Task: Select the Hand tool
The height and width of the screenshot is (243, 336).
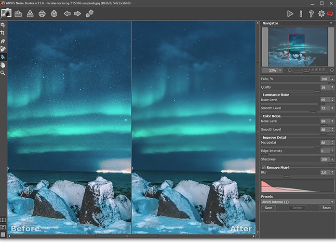Action: click(3, 65)
